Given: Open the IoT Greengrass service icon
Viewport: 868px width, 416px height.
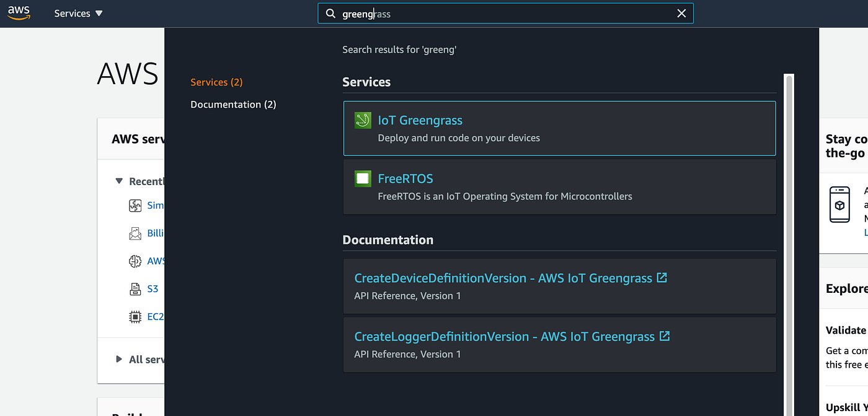Looking at the screenshot, I should pos(363,120).
